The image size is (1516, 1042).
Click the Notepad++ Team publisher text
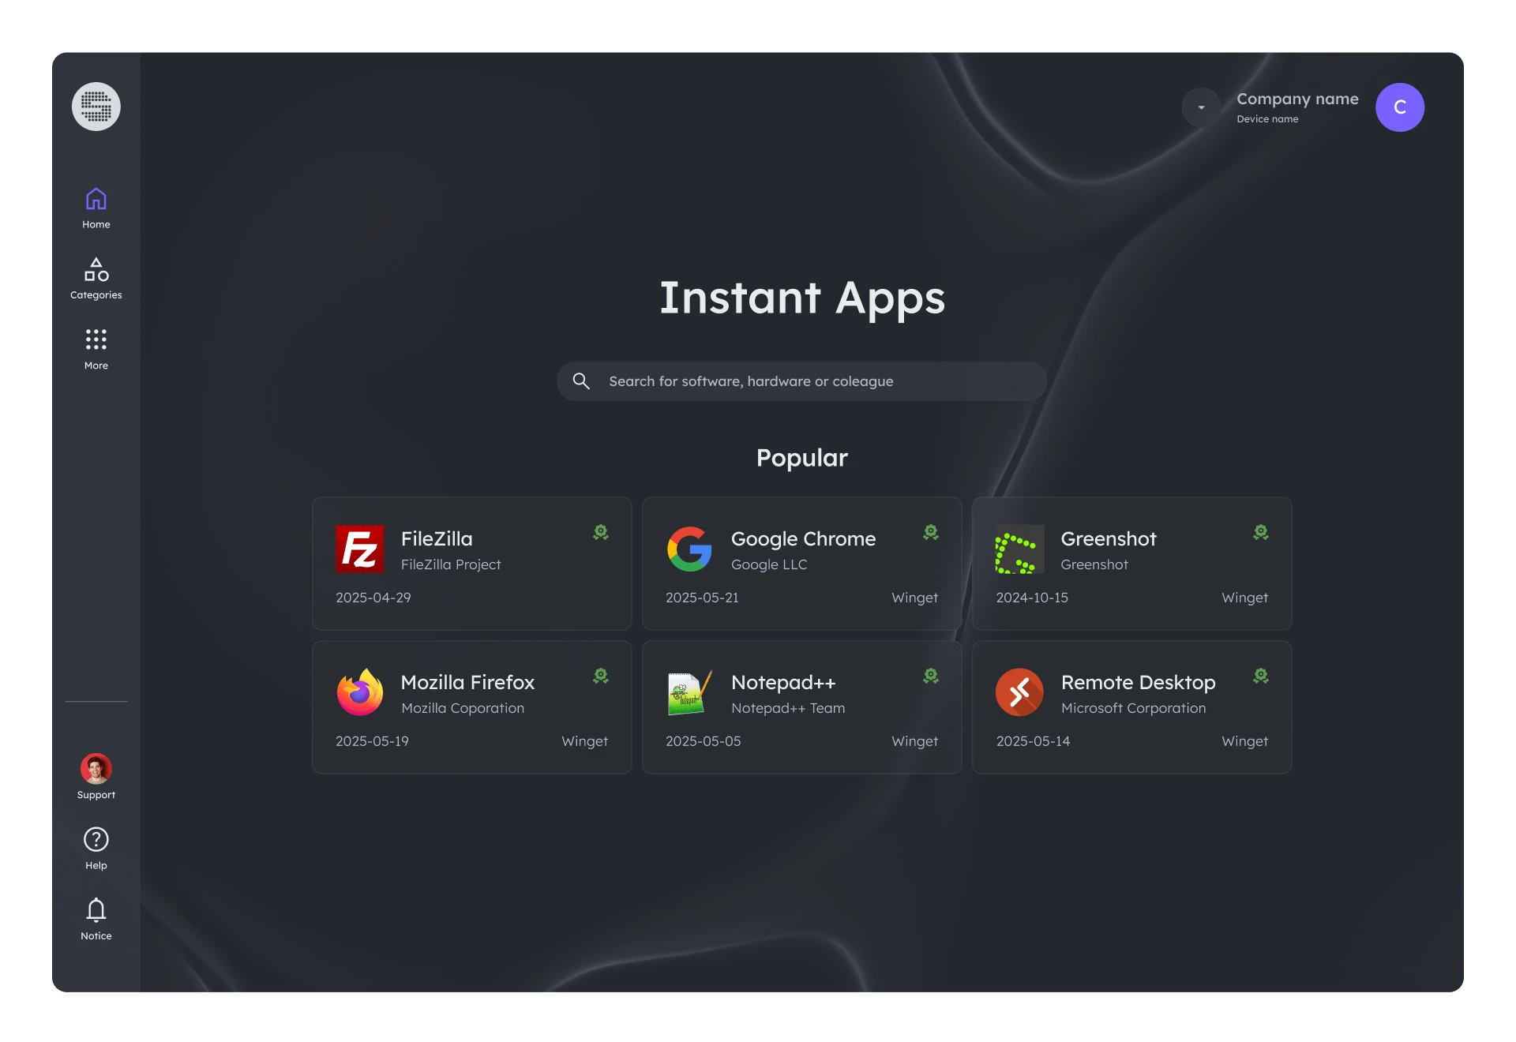pyautogui.click(x=788, y=708)
